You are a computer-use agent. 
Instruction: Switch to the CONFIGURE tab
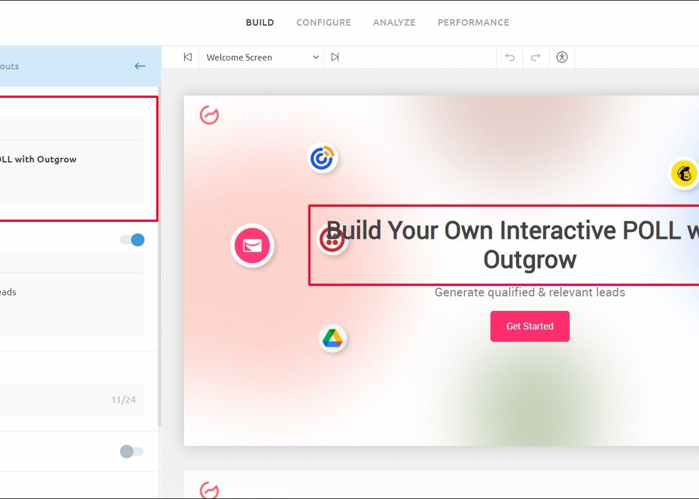point(323,23)
